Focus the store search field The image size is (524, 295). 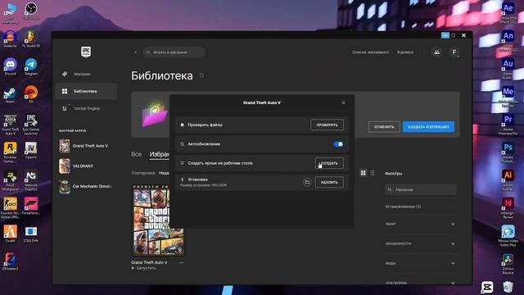point(174,52)
